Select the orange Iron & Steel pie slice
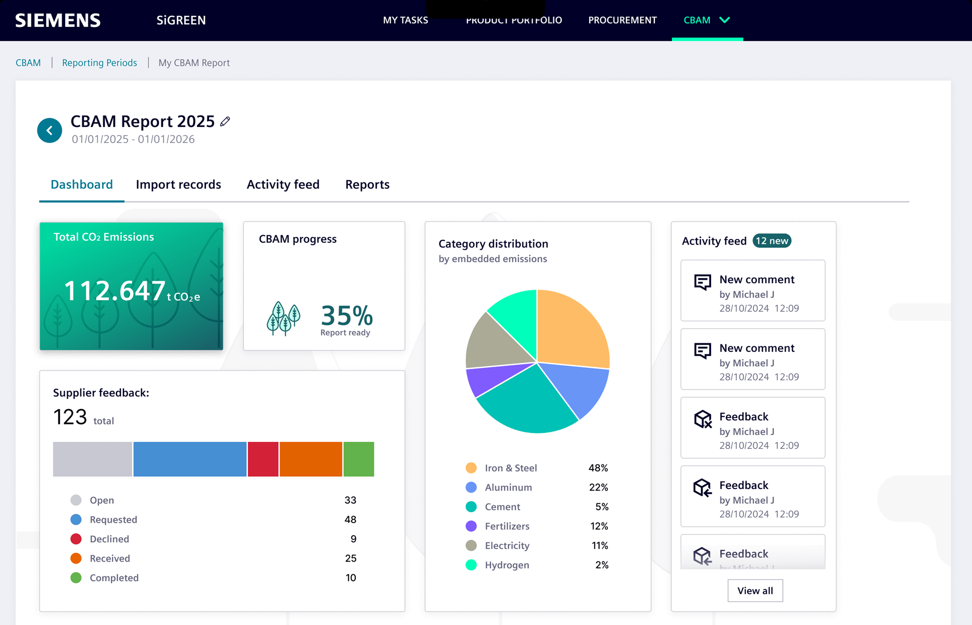This screenshot has width=972, height=625. tap(569, 331)
